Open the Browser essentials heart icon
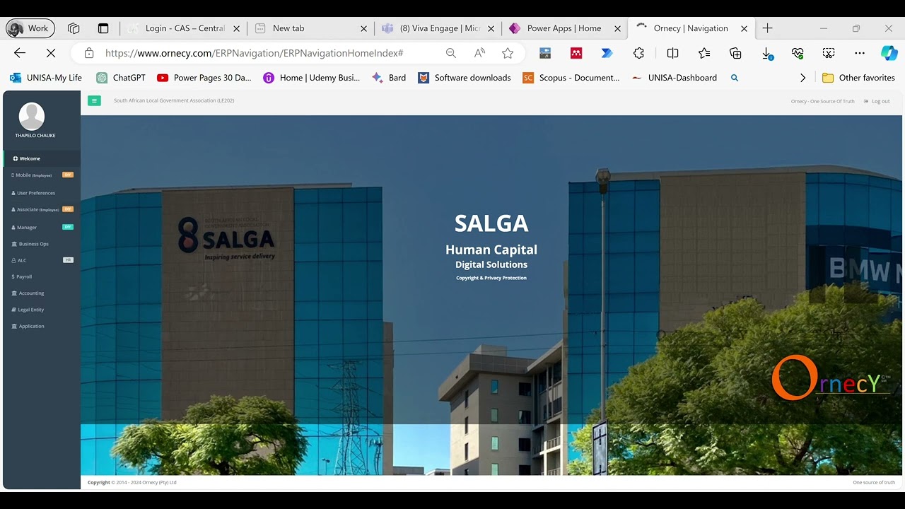905x509 pixels. pyautogui.click(x=798, y=53)
